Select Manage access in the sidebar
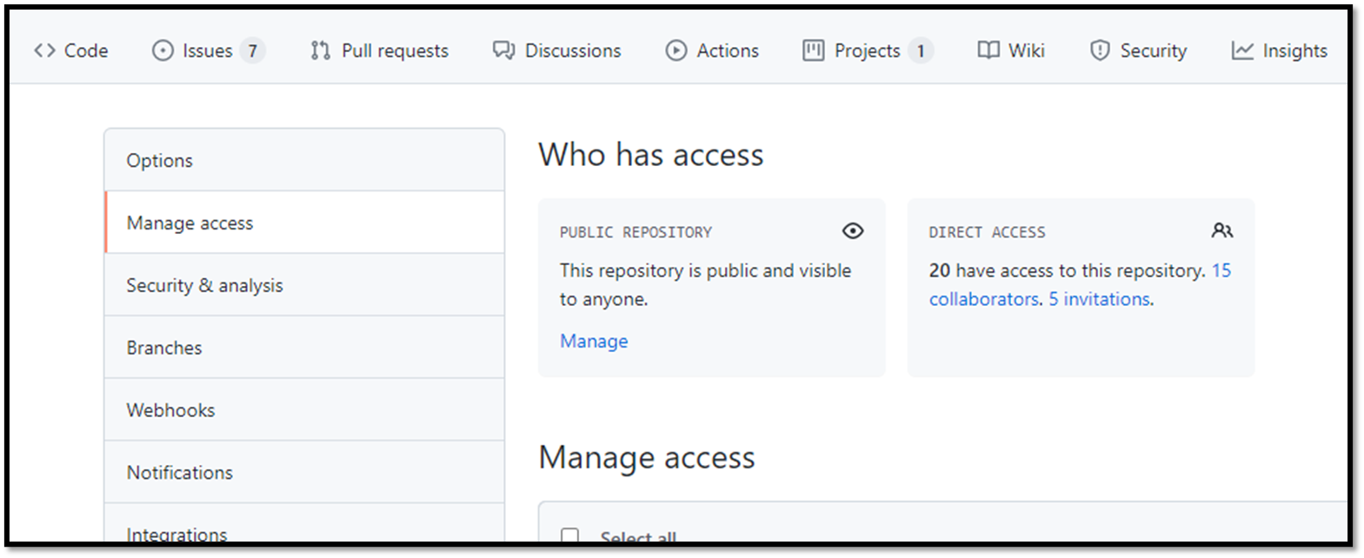 [x=304, y=223]
